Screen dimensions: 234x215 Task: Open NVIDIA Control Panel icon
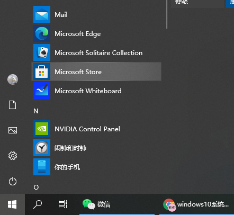pyautogui.click(x=42, y=129)
